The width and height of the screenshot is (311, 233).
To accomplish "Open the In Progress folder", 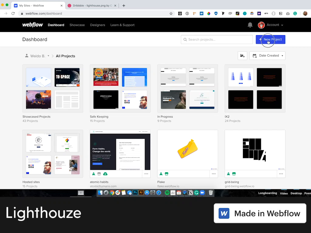I will 188,88.
